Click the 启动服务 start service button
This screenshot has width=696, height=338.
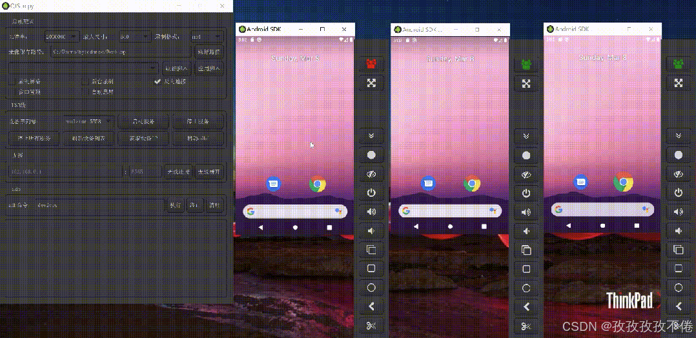(x=143, y=121)
